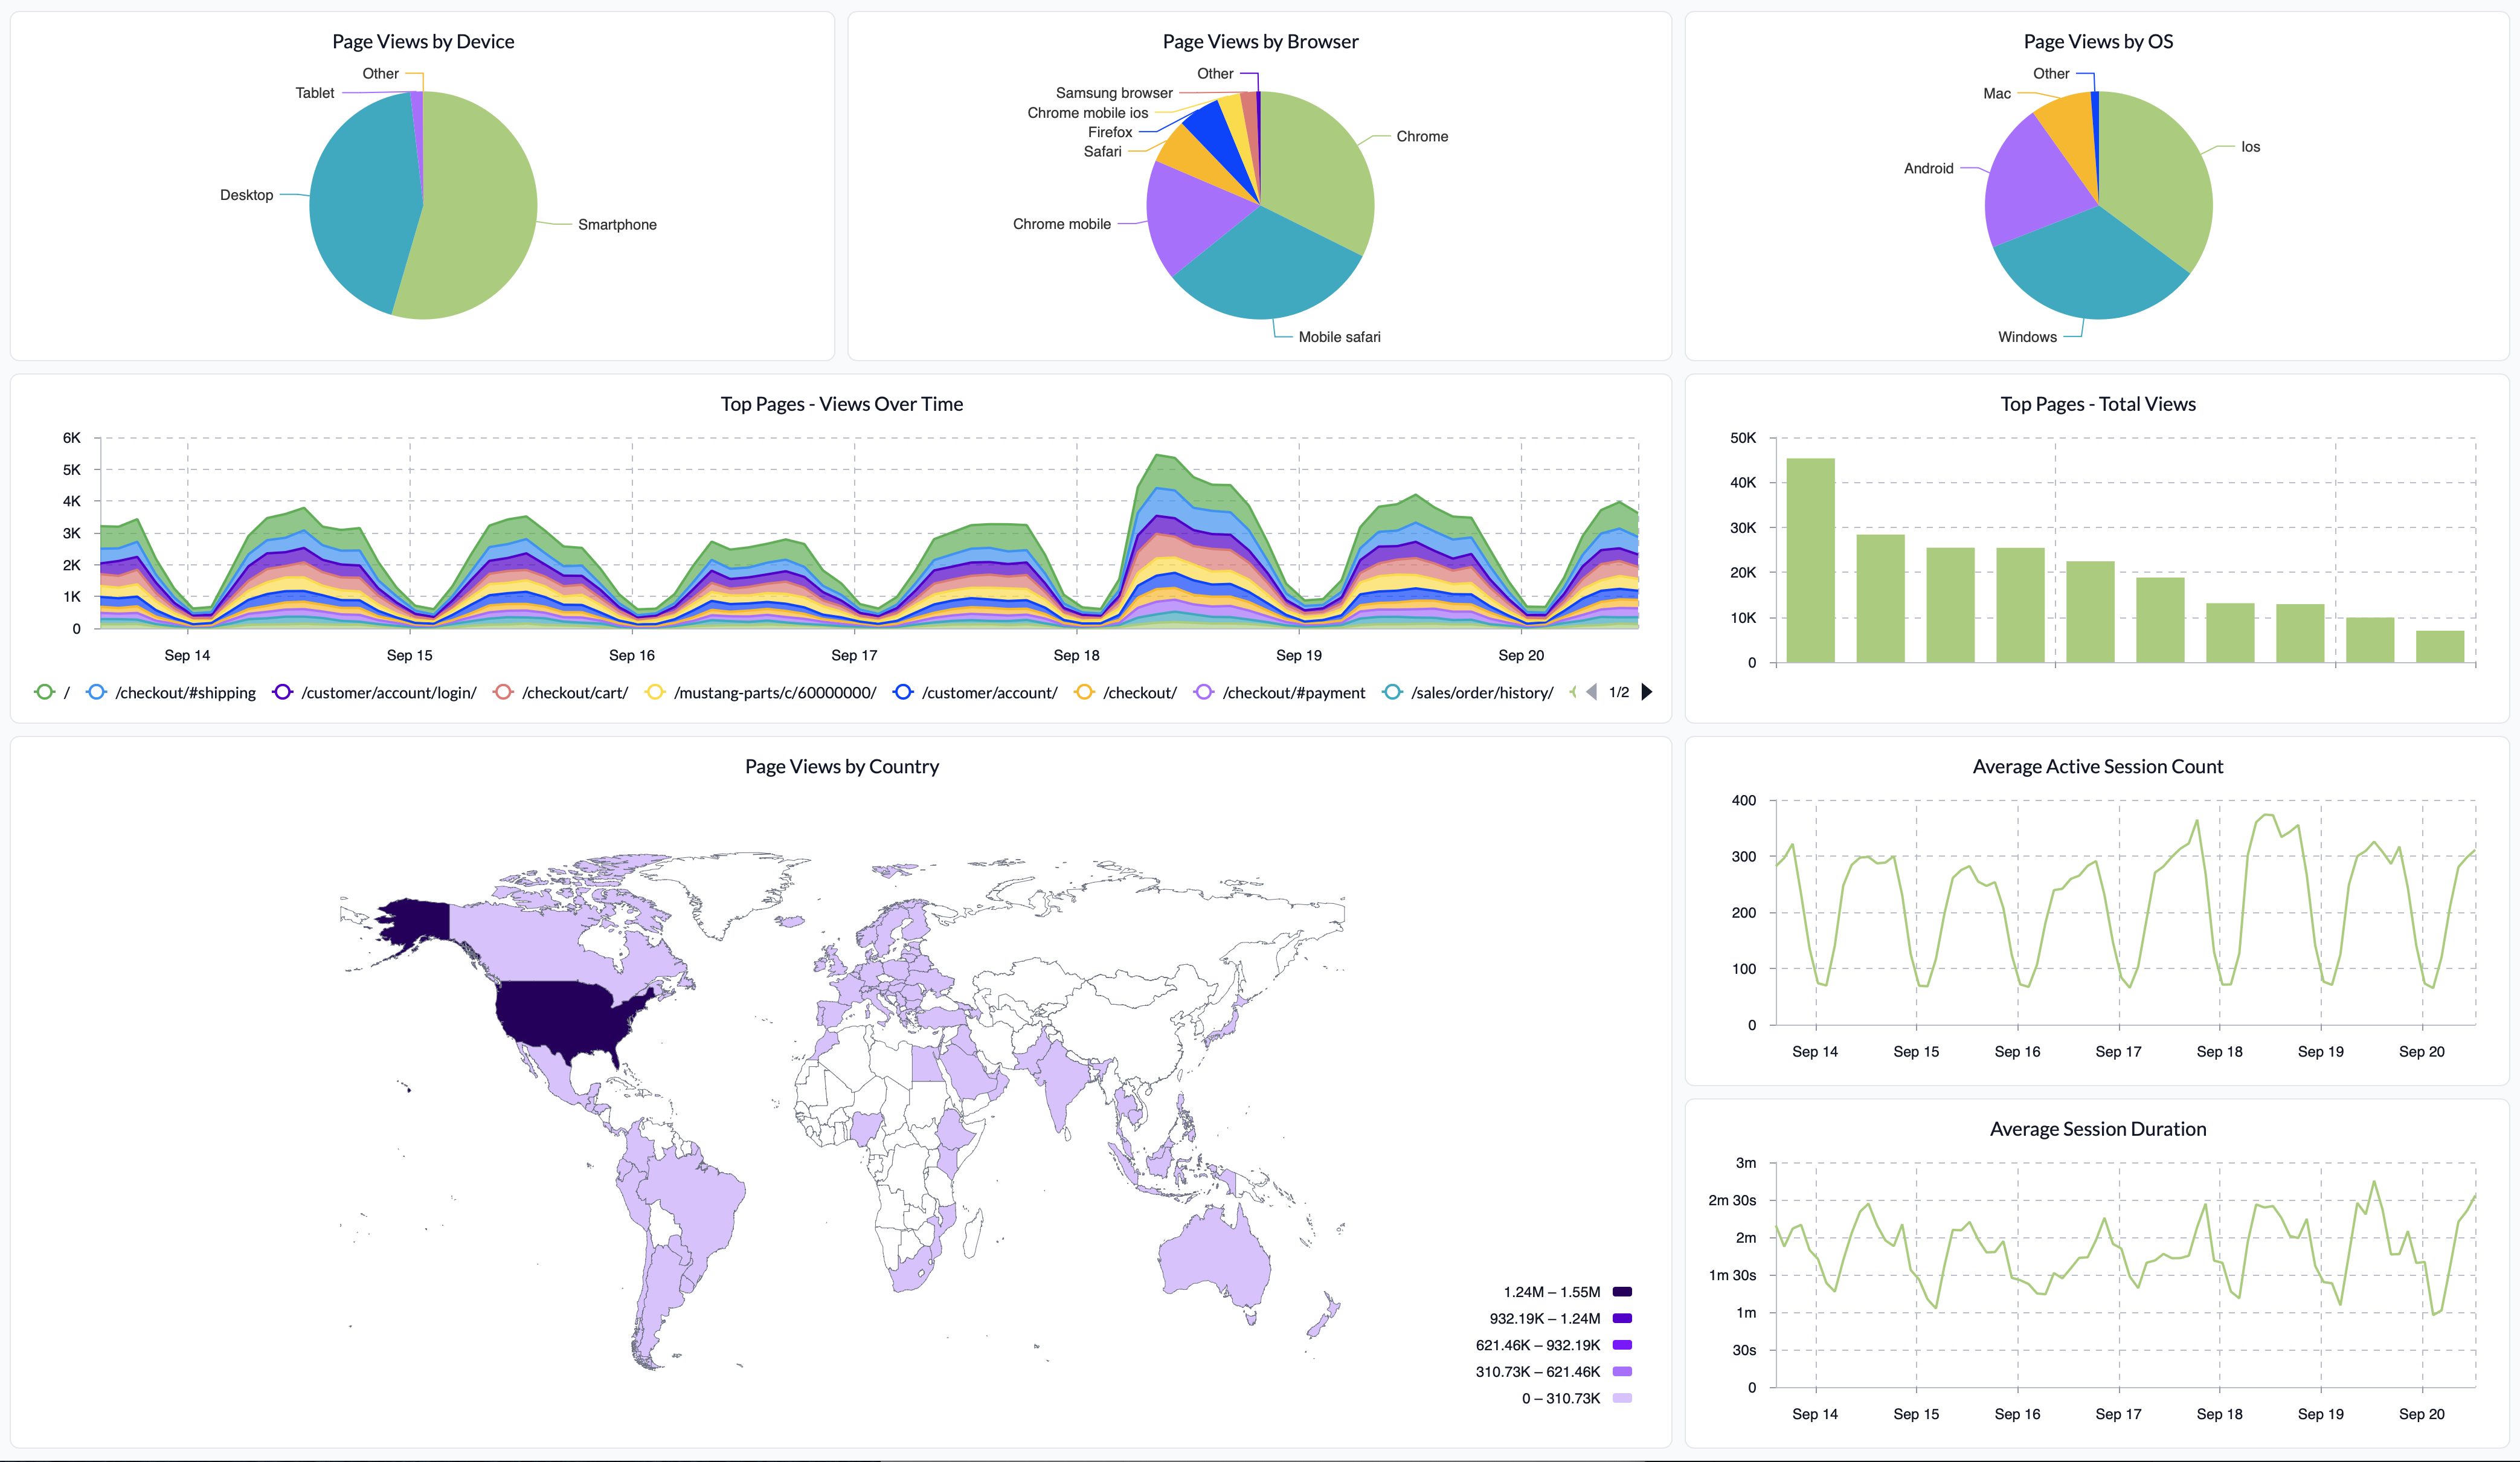Click the 621.46K – 932.19K legend swatch

click(1622, 1345)
